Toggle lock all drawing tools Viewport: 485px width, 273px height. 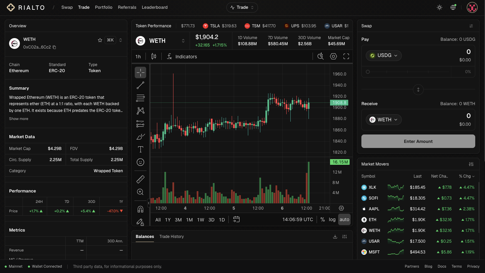140,222
